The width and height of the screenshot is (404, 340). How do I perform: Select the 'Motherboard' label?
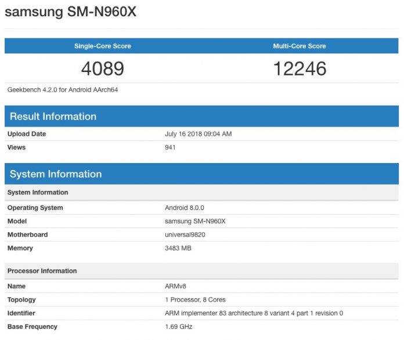(x=27, y=234)
